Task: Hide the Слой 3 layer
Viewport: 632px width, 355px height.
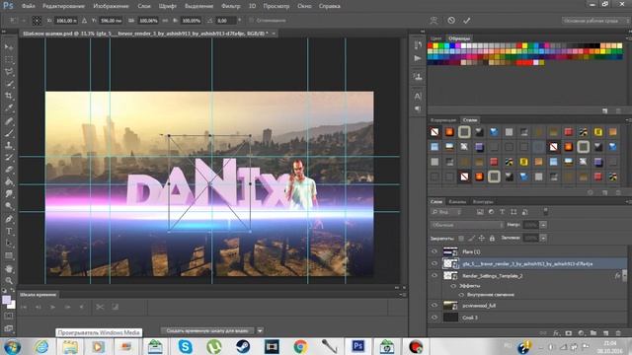Action: pyautogui.click(x=434, y=318)
